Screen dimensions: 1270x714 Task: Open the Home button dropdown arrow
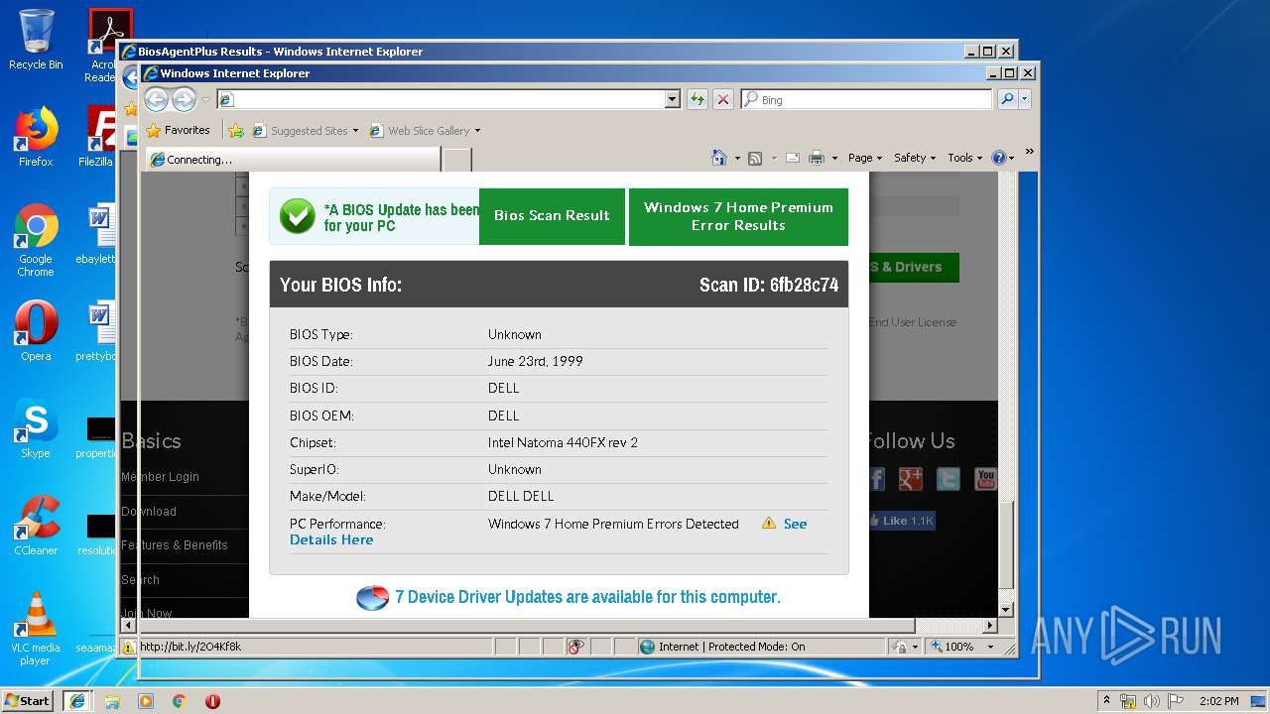click(x=737, y=159)
